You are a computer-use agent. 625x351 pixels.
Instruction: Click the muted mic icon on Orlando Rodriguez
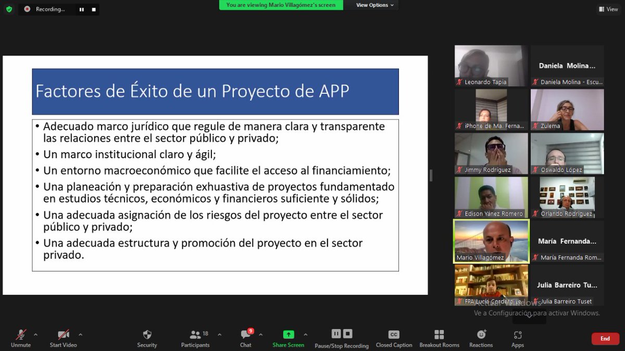coord(535,214)
